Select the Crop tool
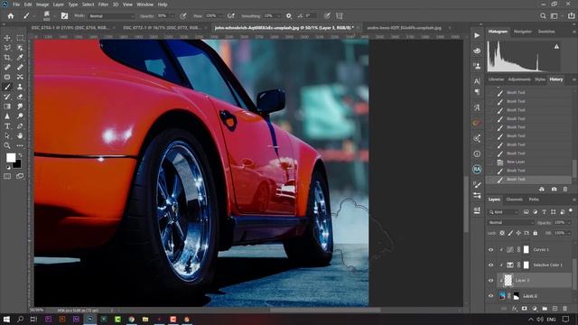Screen dimensions: 578x325 point(7,58)
